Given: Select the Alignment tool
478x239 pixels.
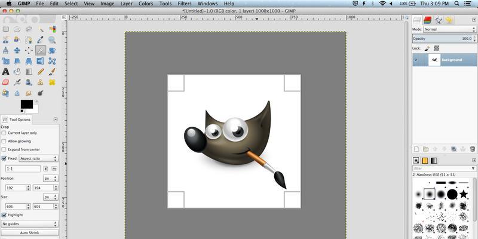Looking at the screenshot, I should [x=29, y=50].
